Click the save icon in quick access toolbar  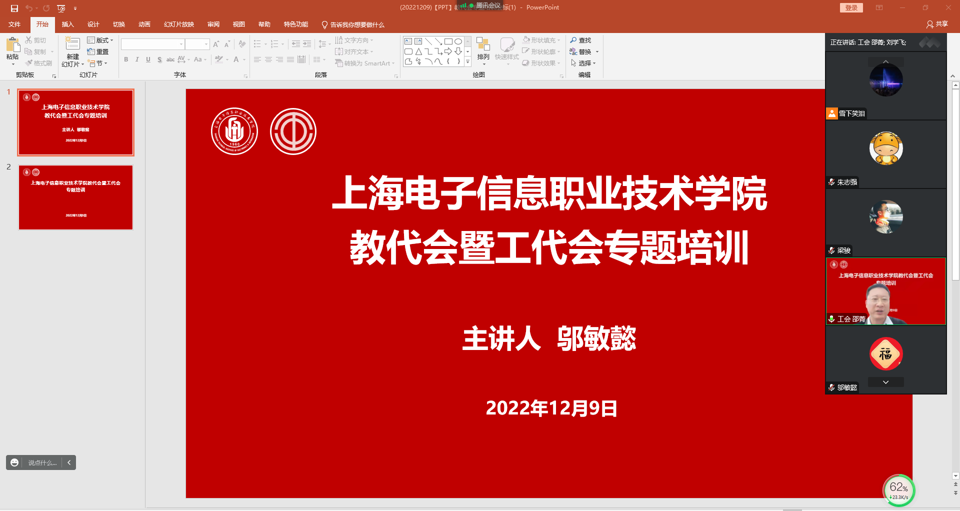tap(14, 8)
